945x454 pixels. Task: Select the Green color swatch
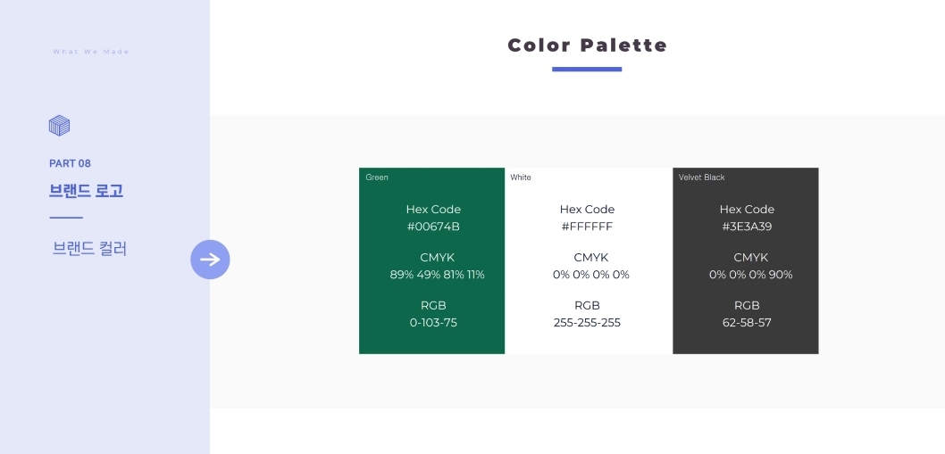coord(432,260)
